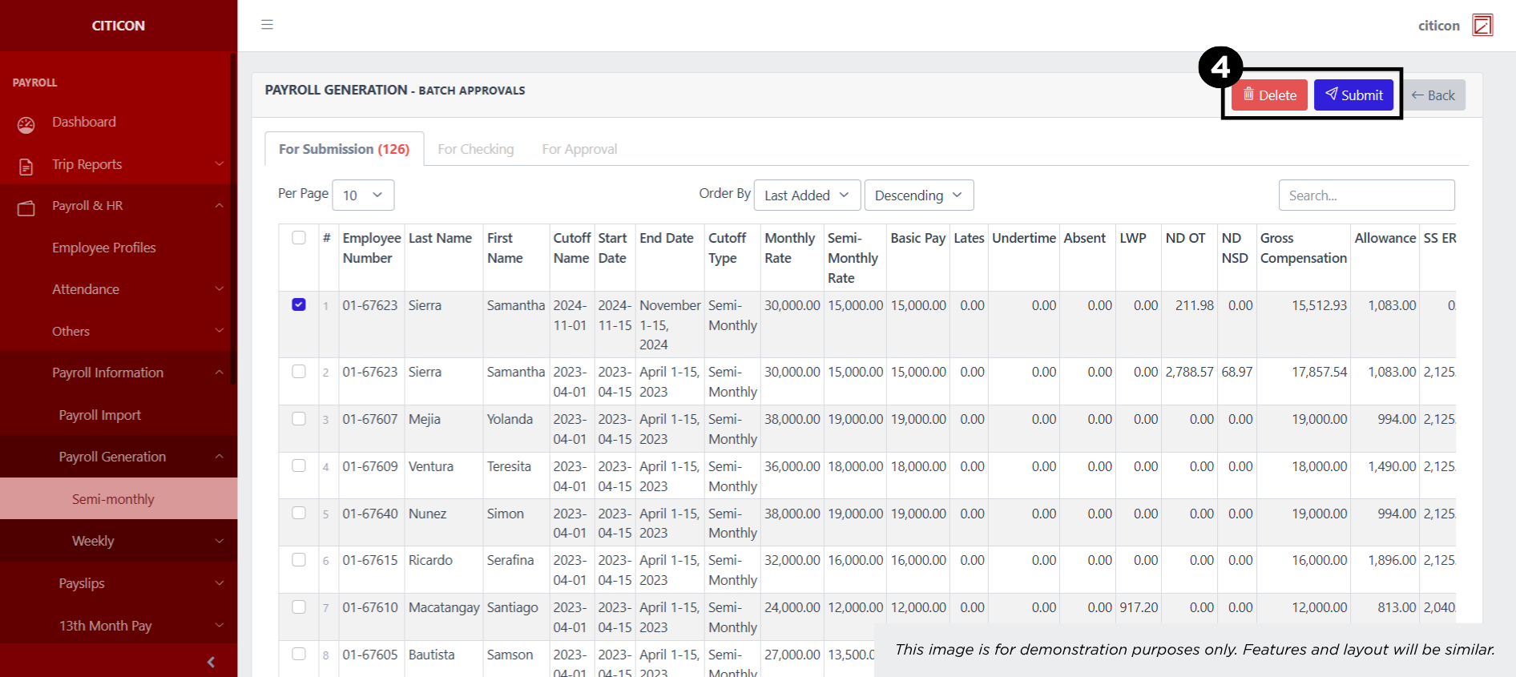
Task: Tick the checkbox for Macatangay Santiago
Action: click(x=299, y=606)
